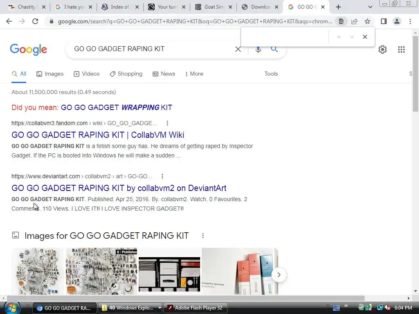This screenshot has height=314, width=419.
Task: Switch to Images results
Action: [50, 74]
